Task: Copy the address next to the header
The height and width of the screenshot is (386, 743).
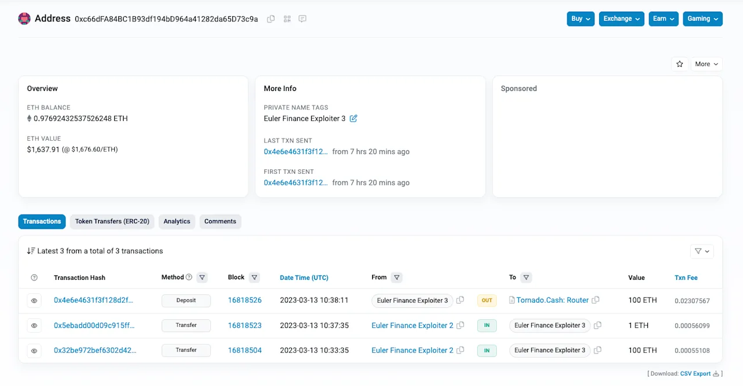Action: 270,19
